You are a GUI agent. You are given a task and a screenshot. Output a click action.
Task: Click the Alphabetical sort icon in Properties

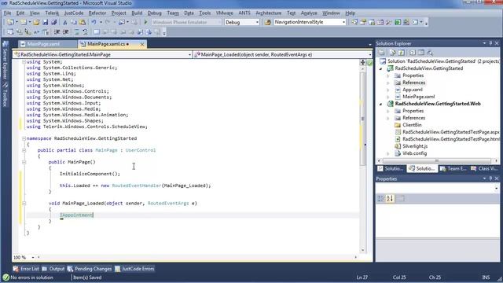tap(390, 199)
